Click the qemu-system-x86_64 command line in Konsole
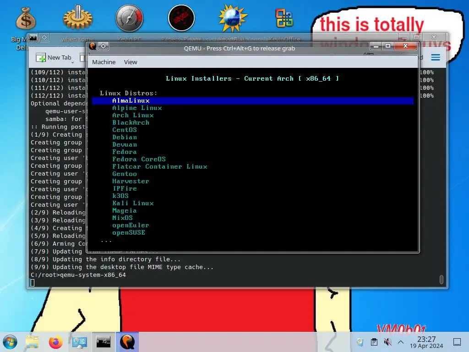Image resolution: width=469 pixels, height=352 pixels. tap(78, 275)
